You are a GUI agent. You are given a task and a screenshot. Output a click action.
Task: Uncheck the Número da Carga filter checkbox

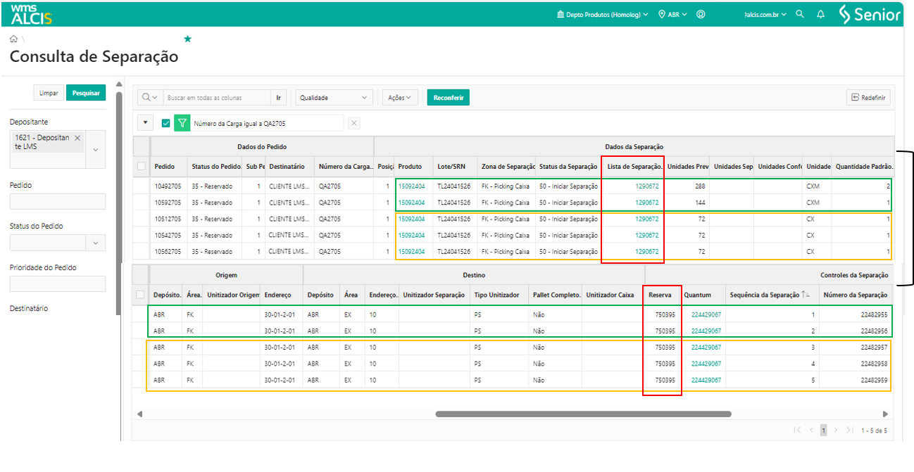tap(166, 123)
